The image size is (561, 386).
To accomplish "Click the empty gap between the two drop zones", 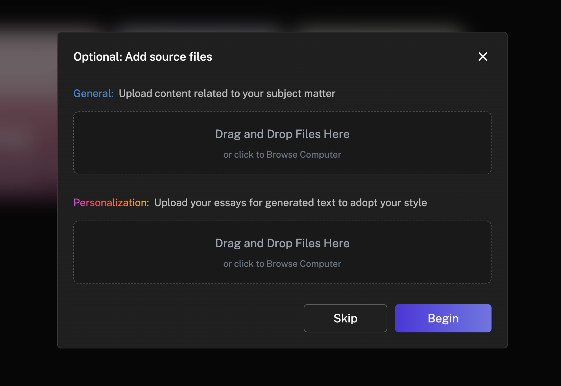I will [x=282, y=186].
